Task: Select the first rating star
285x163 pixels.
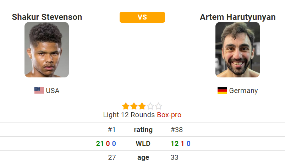Action: pyautogui.click(x=126, y=106)
